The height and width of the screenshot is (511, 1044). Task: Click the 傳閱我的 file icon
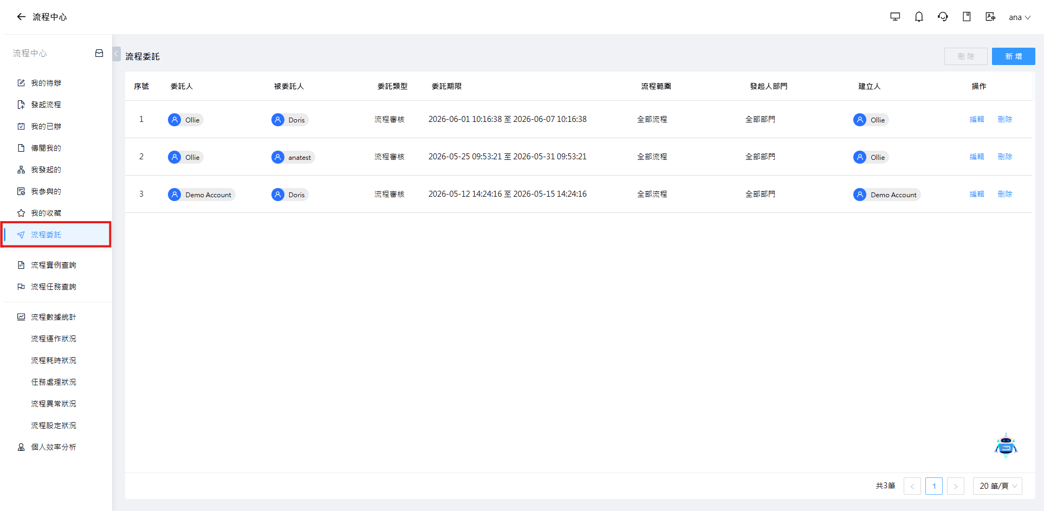(x=21, y=148)
